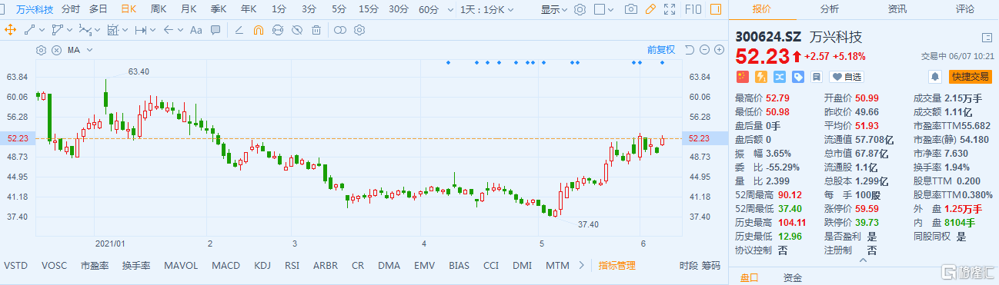This screenshot has height=285, width=999.
Task: Switch to 分时 intraday view
Action: pyautogui.click(x=70, y=9)
